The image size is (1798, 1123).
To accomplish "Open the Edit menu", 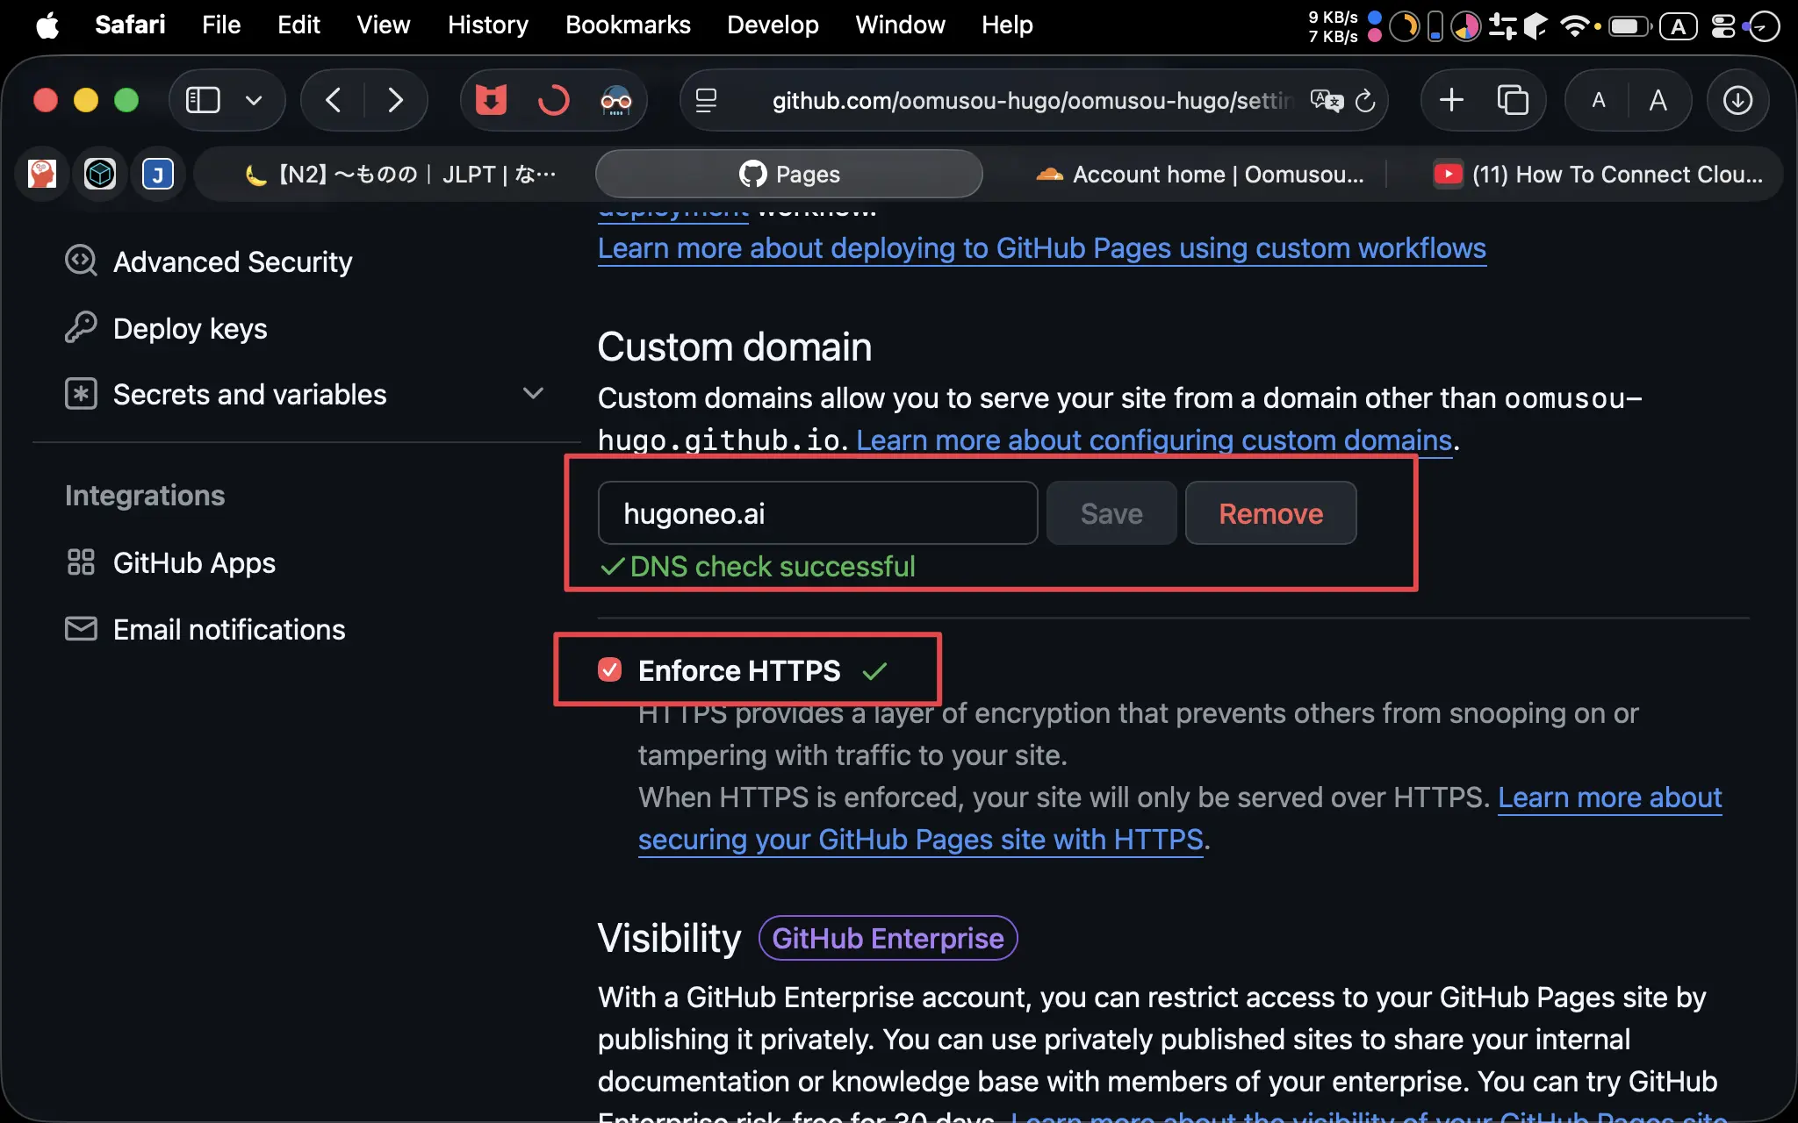I will click(298, 25).
